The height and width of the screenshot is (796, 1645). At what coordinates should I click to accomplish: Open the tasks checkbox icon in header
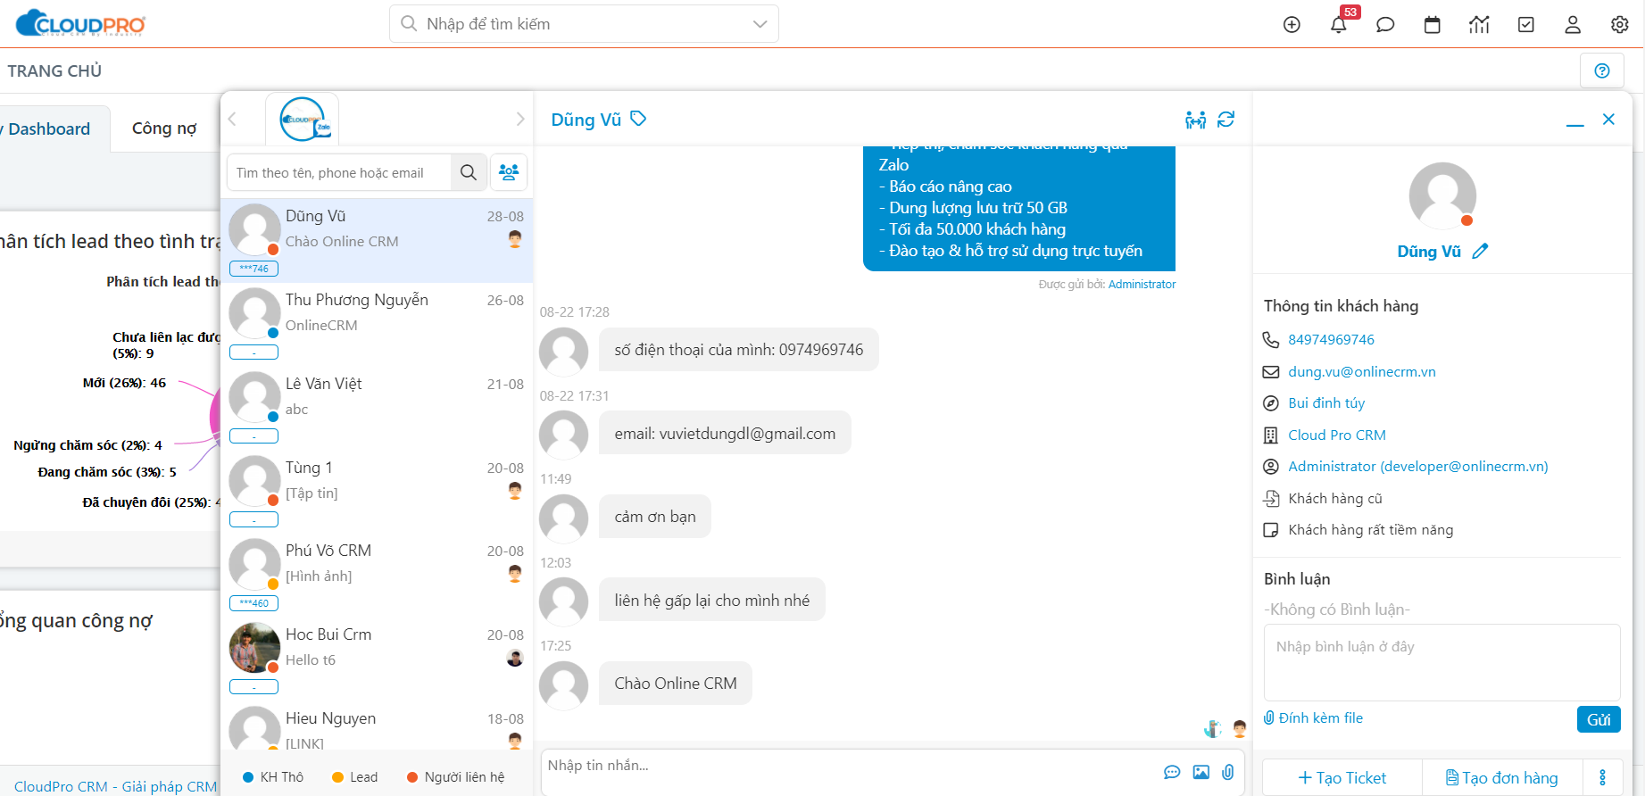1526,24
